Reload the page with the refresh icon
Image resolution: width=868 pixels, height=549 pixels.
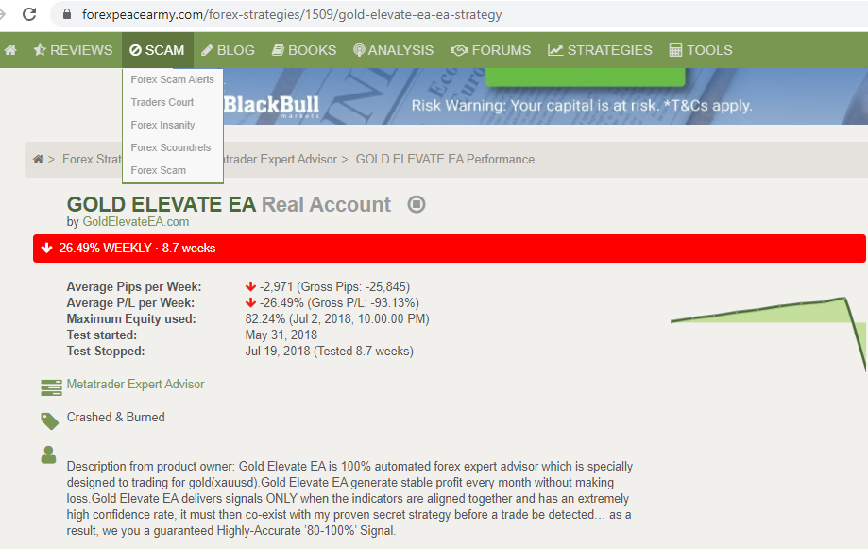pyautogui.click(x=28, y=14)
